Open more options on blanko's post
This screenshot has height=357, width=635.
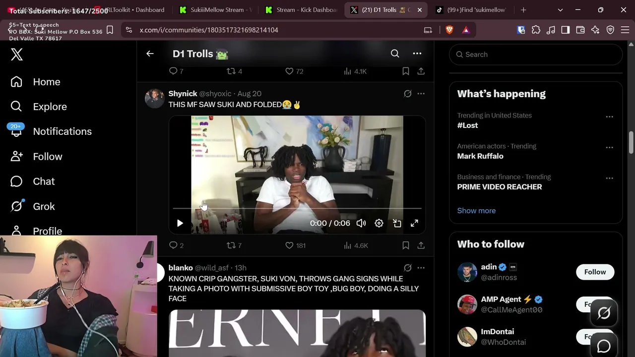tap(421, 268)
